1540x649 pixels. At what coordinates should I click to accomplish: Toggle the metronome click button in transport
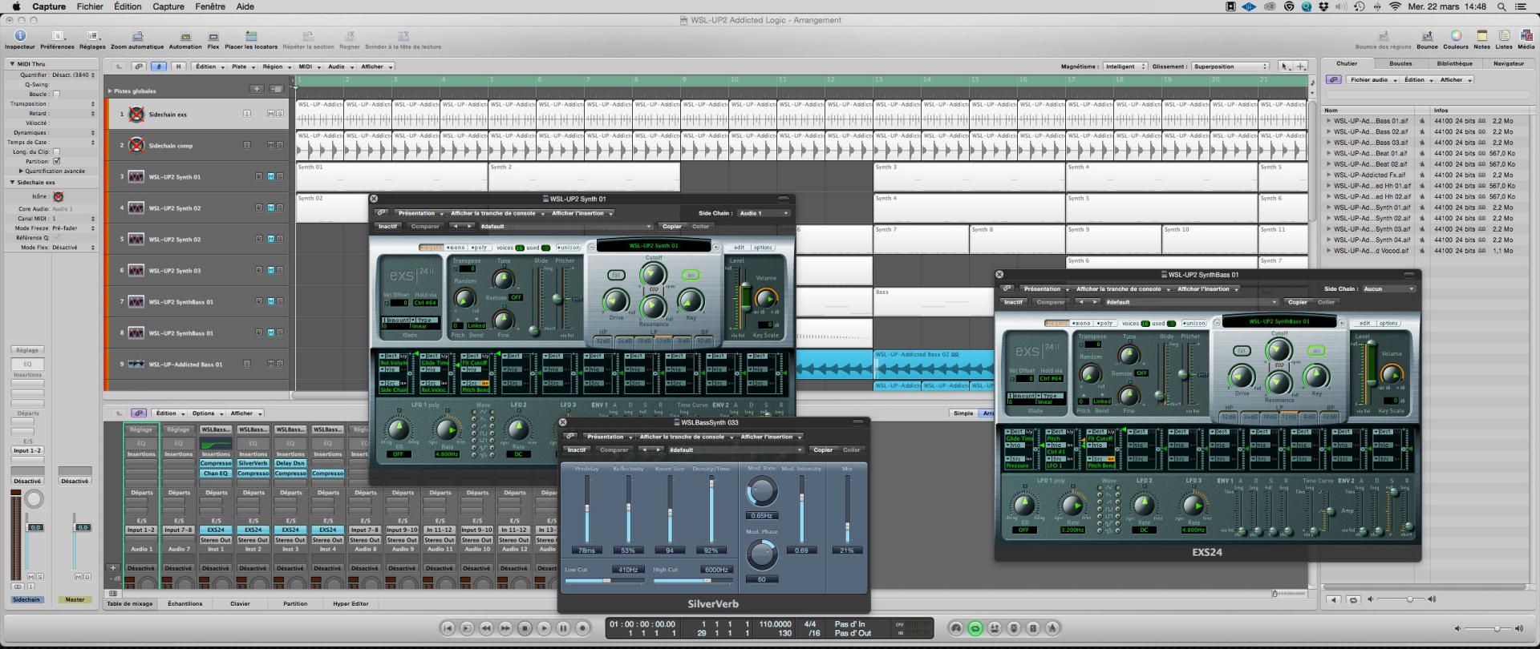pyautogui.click(x=1053, y=628)
